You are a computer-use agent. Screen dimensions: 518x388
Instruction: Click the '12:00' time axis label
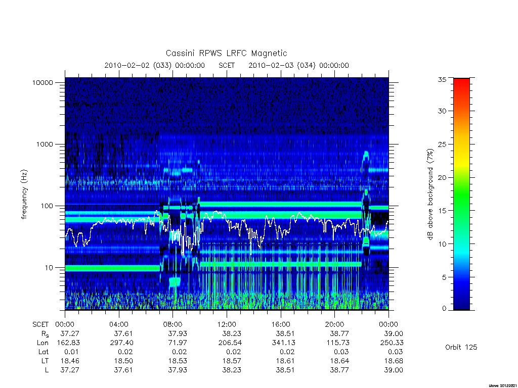227,324
